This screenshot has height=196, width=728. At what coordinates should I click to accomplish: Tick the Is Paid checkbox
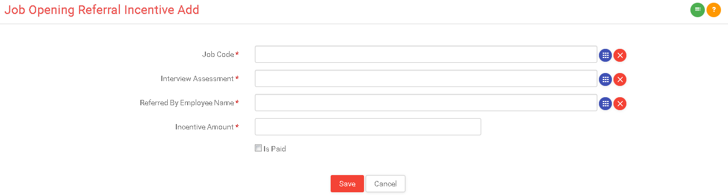coord(258,148)
